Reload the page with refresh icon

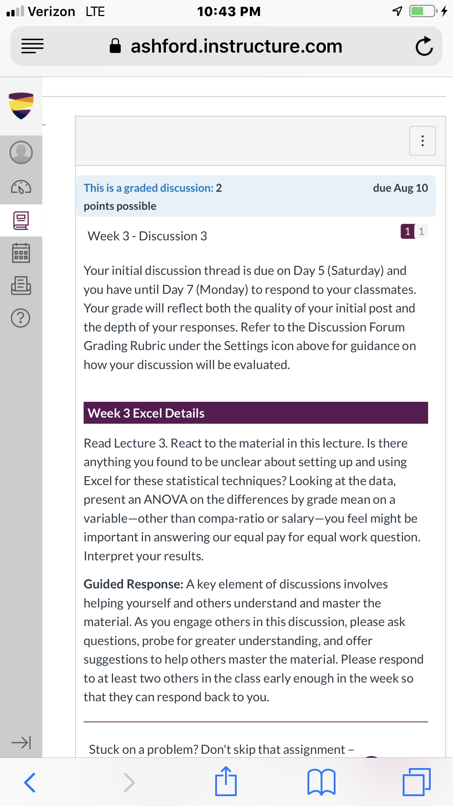click(x=424, y=46)
